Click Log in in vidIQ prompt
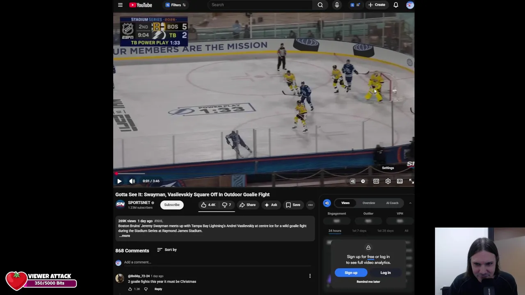This screenshot has height=295, width=525. (386, 273)
